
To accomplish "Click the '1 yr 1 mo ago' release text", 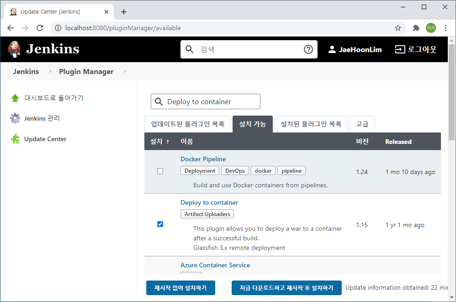I will tap(405, 225).
